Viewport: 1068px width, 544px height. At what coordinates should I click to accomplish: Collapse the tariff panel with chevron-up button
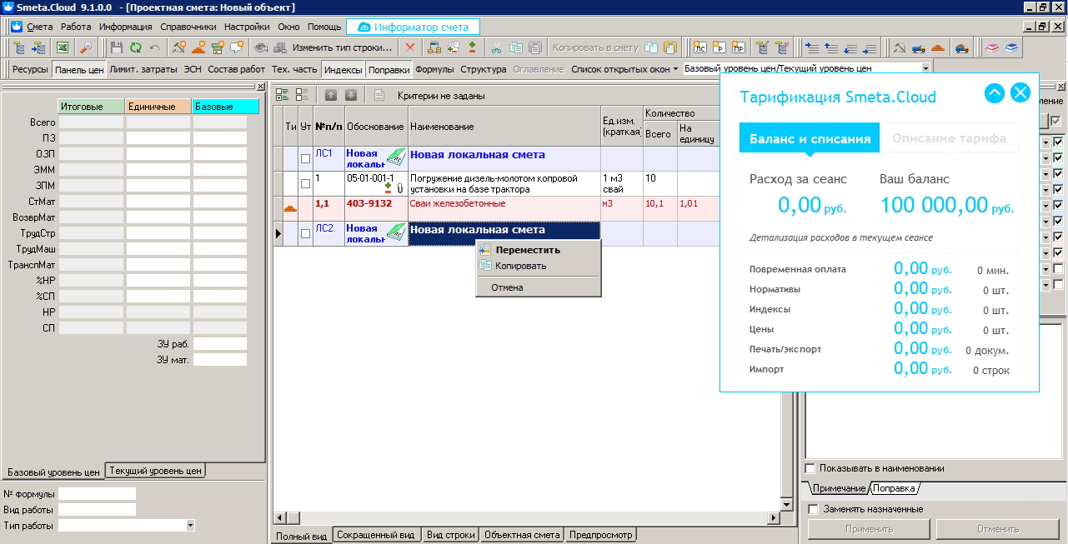pyautogui.click(x=994, y=93)
